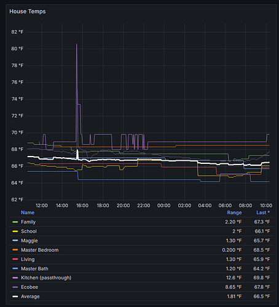Click the Ecobee purple color swatch

click(15, 287)
